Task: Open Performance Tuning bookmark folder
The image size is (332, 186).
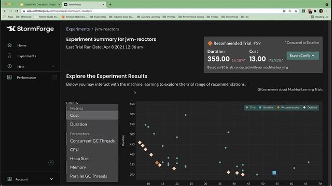Action: (191, 17)
